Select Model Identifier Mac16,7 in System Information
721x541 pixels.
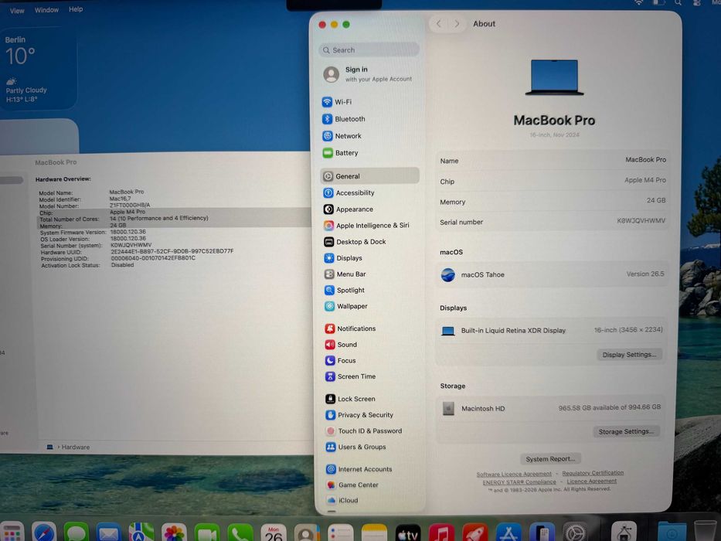point(120,199)
